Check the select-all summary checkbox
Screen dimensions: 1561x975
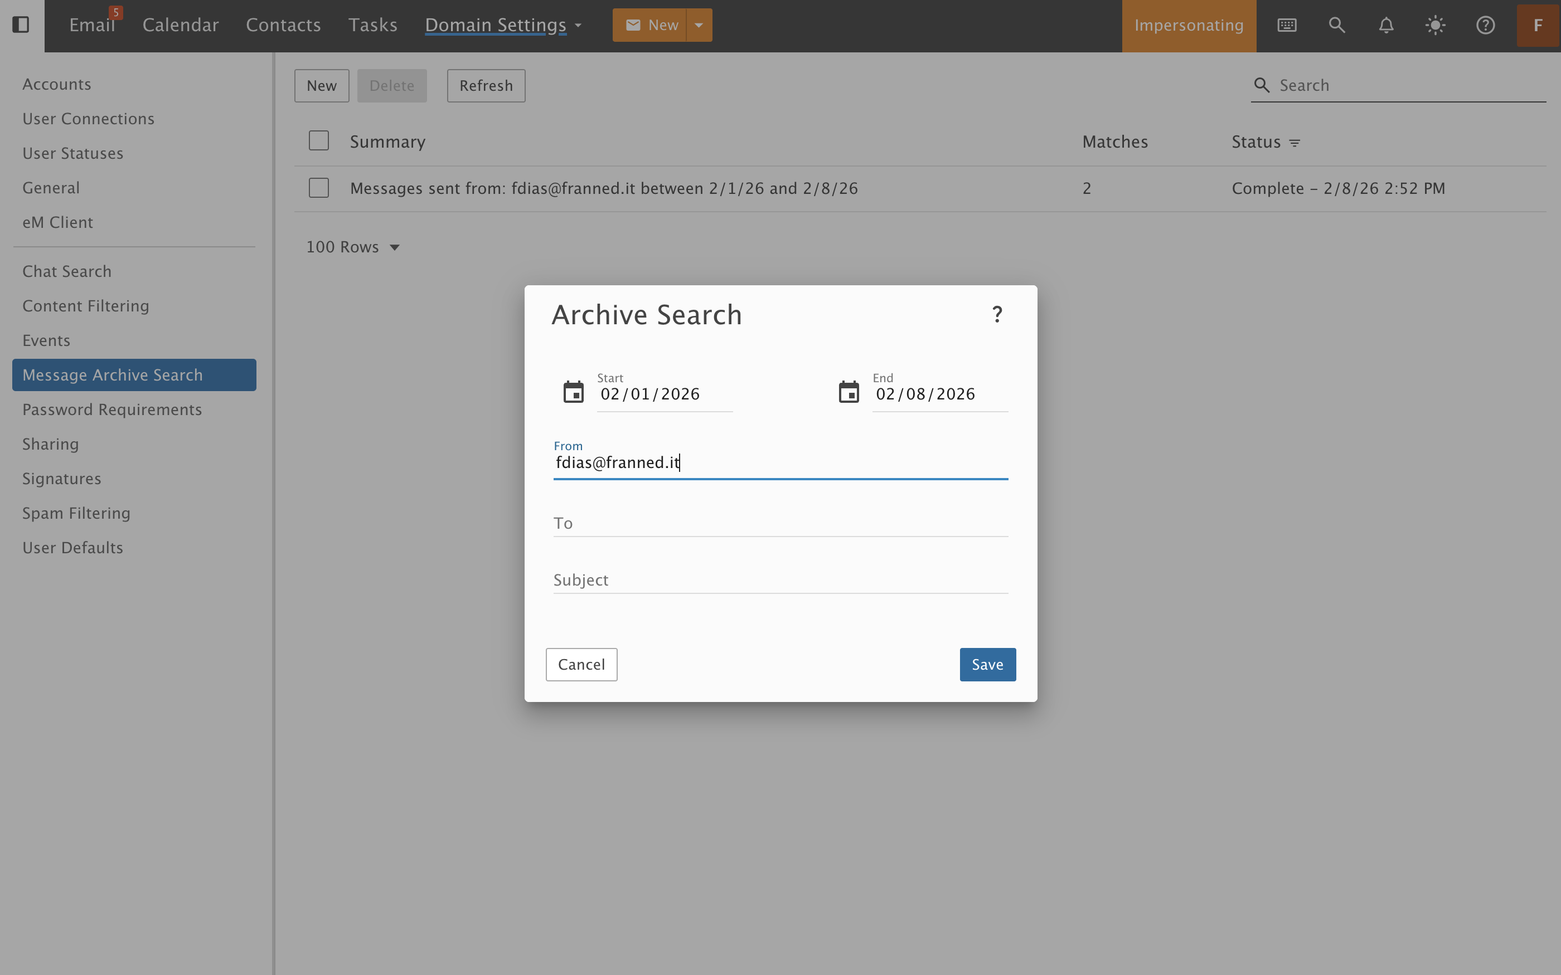pyautogui.click(x=319, y=140)
